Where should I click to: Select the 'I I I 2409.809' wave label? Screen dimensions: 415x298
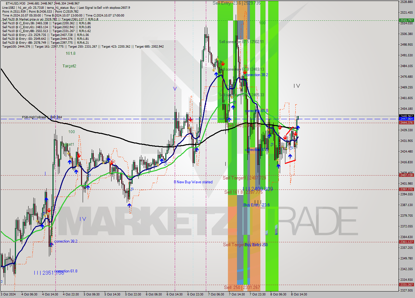coord(258,189)
